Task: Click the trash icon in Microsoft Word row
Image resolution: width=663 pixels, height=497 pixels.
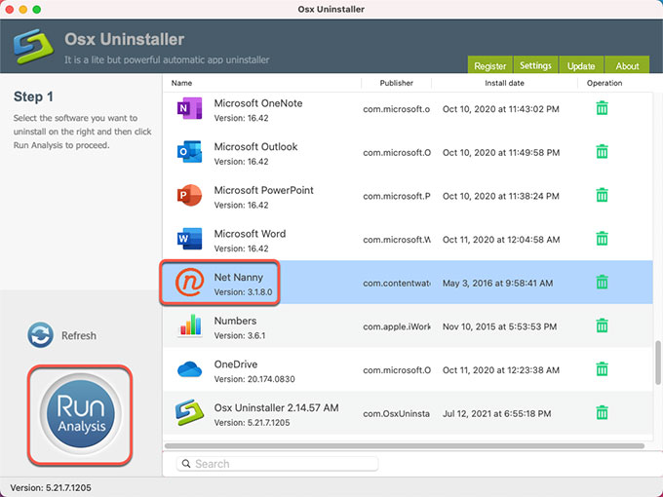Action: pyautogui.click(x=602, y=239)
